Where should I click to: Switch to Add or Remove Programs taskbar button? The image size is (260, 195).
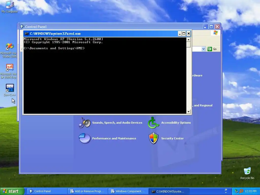[88, 191]
